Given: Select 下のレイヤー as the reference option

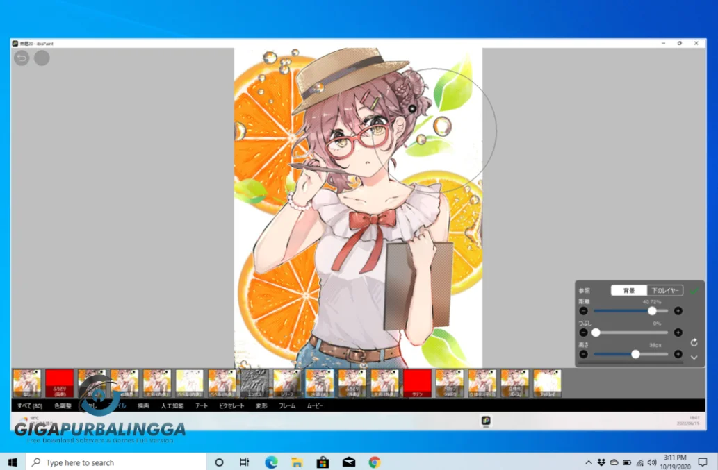Looking at the screenshot, I should point(665,290).
